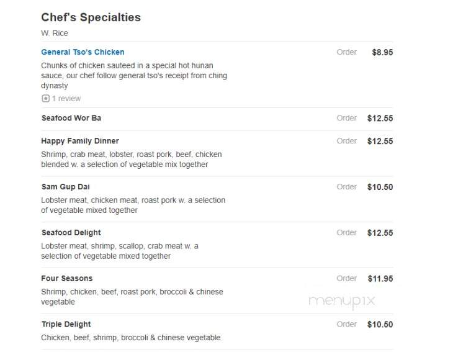Image resolution: width=453 pixels, height=352 pixels.
Task: Click the $8.95 price
Action: click(382, 52)
